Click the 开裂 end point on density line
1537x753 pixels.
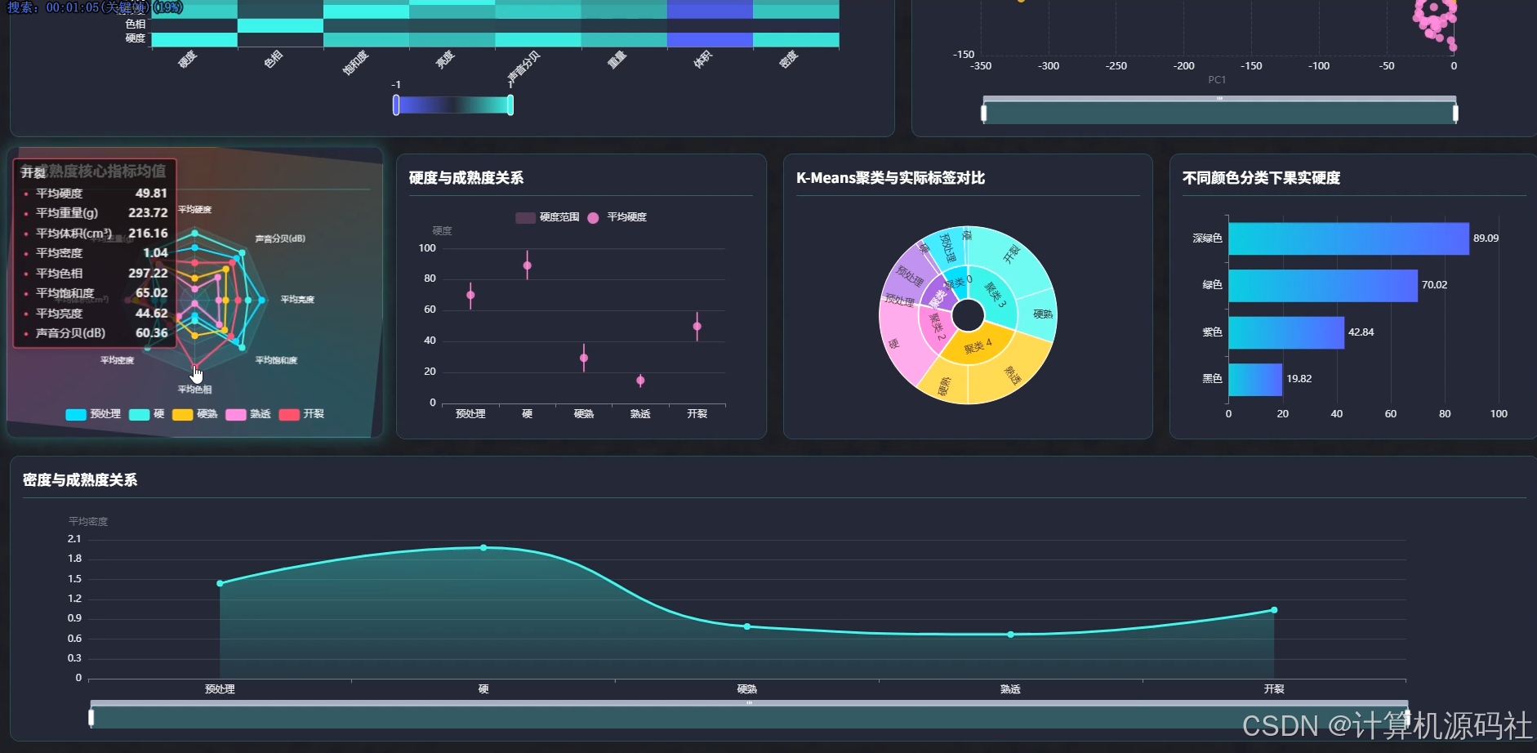tap(1274, 610)
